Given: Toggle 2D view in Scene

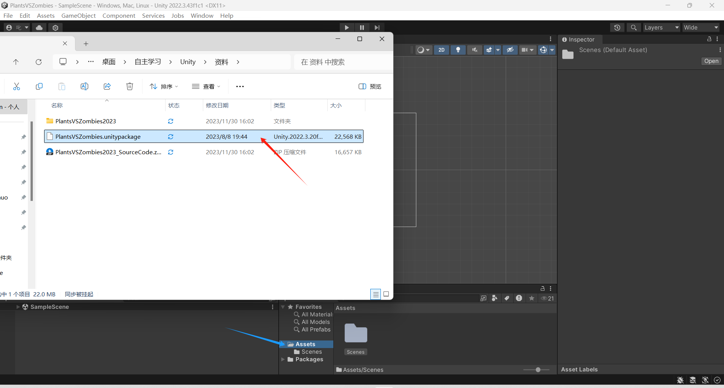Looking at the screenshot, I should [442, 50].
